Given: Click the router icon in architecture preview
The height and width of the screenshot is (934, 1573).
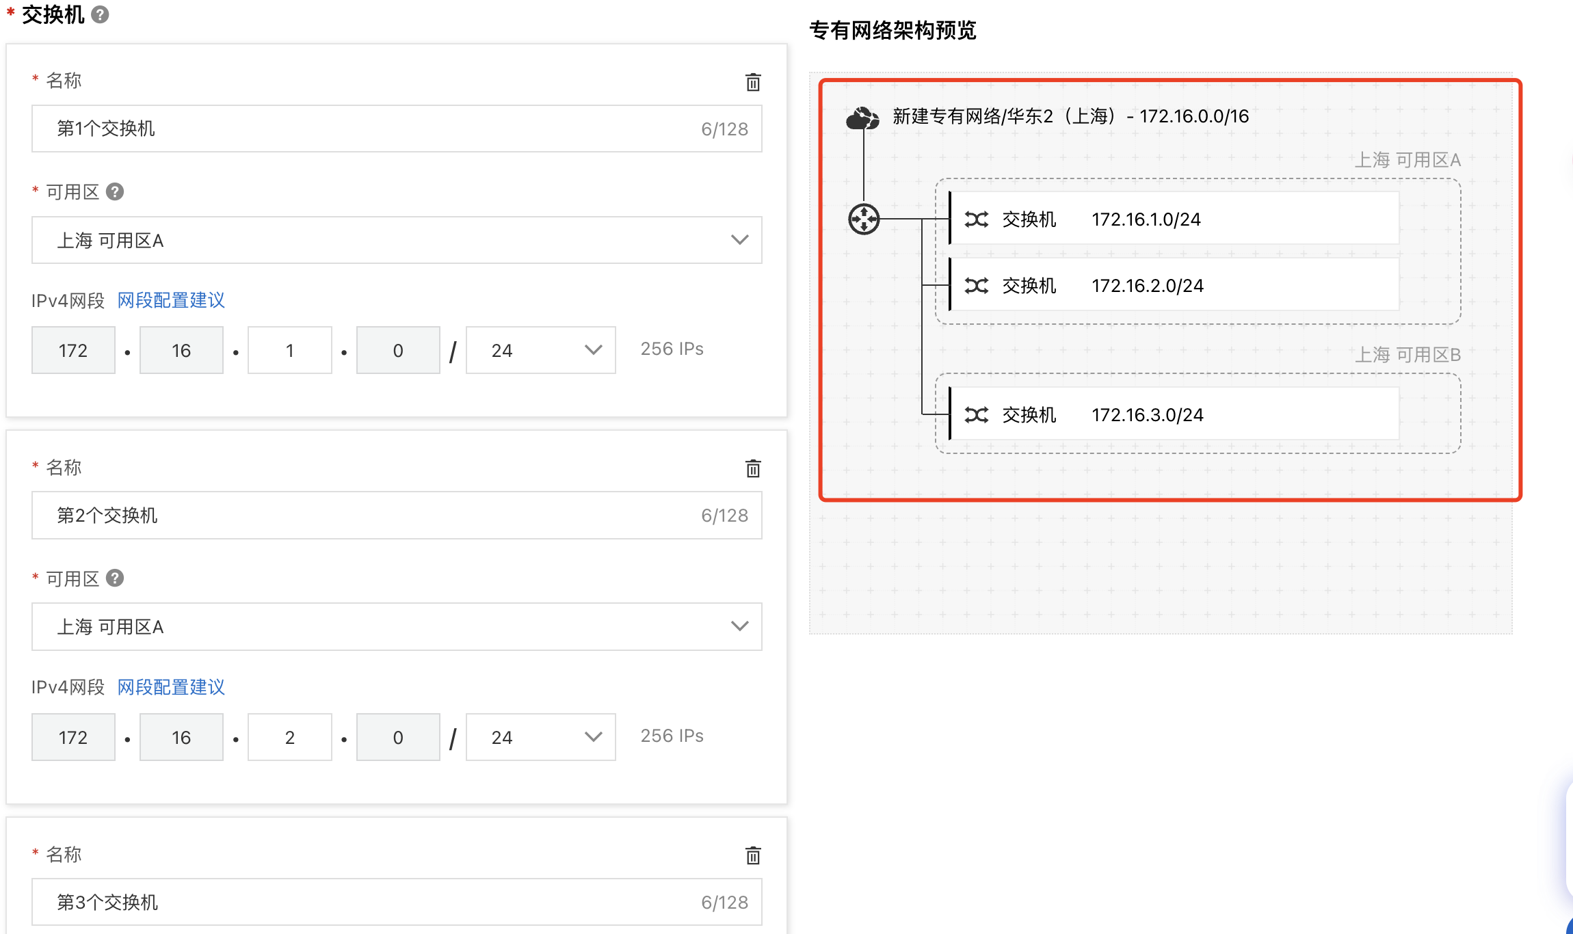Looking at the screenshot, I should tap(864, 219).
